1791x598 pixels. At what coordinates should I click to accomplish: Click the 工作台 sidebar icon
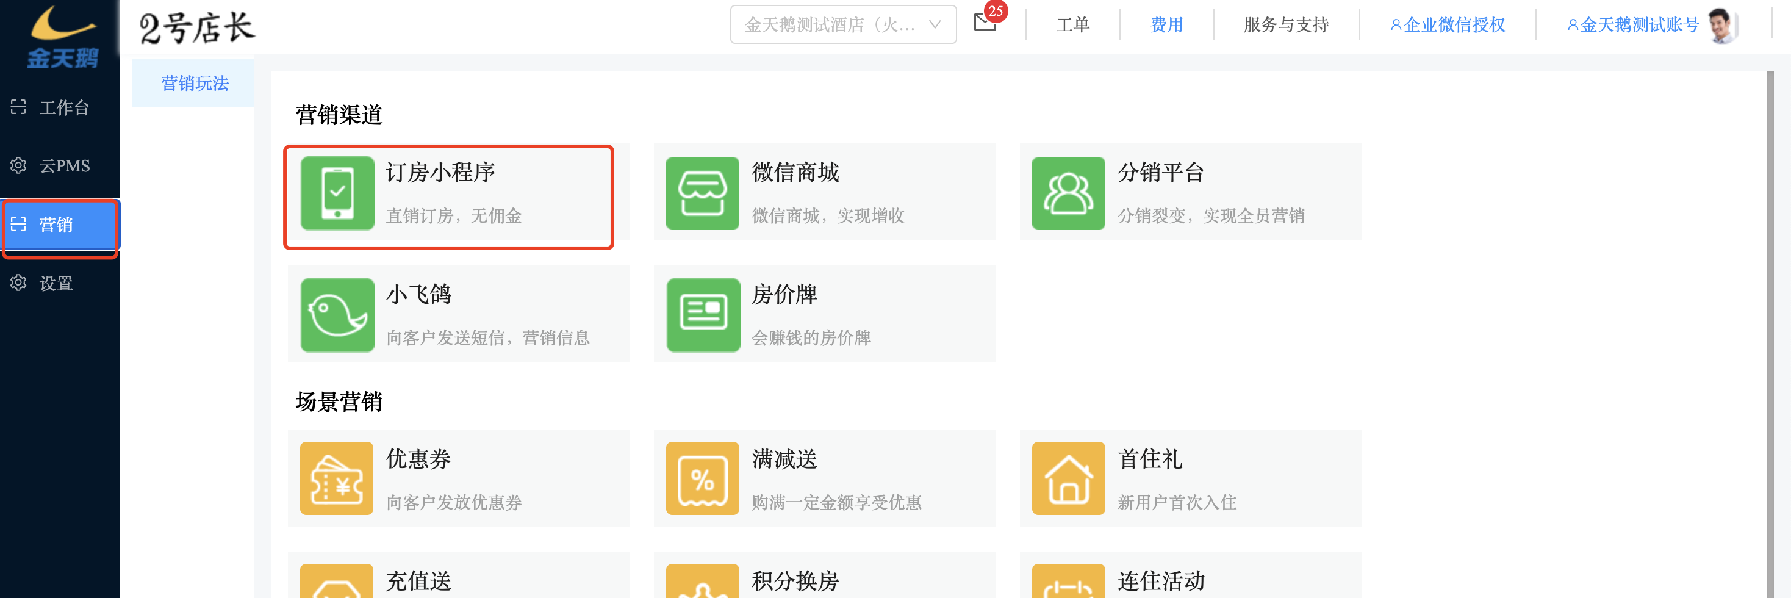coord(18,107)
